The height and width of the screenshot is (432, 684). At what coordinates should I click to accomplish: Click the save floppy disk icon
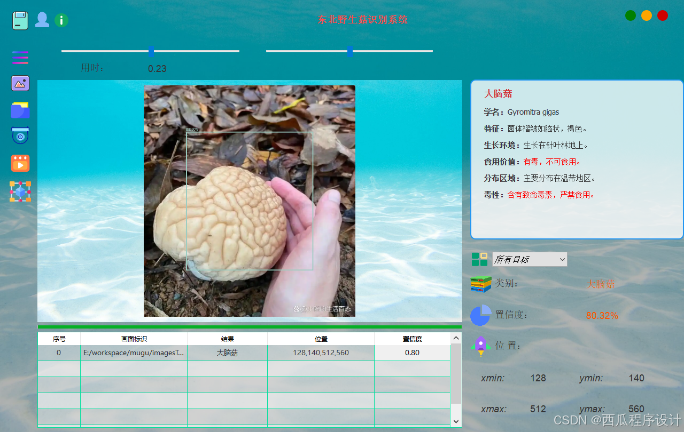[x=20, y=20]
